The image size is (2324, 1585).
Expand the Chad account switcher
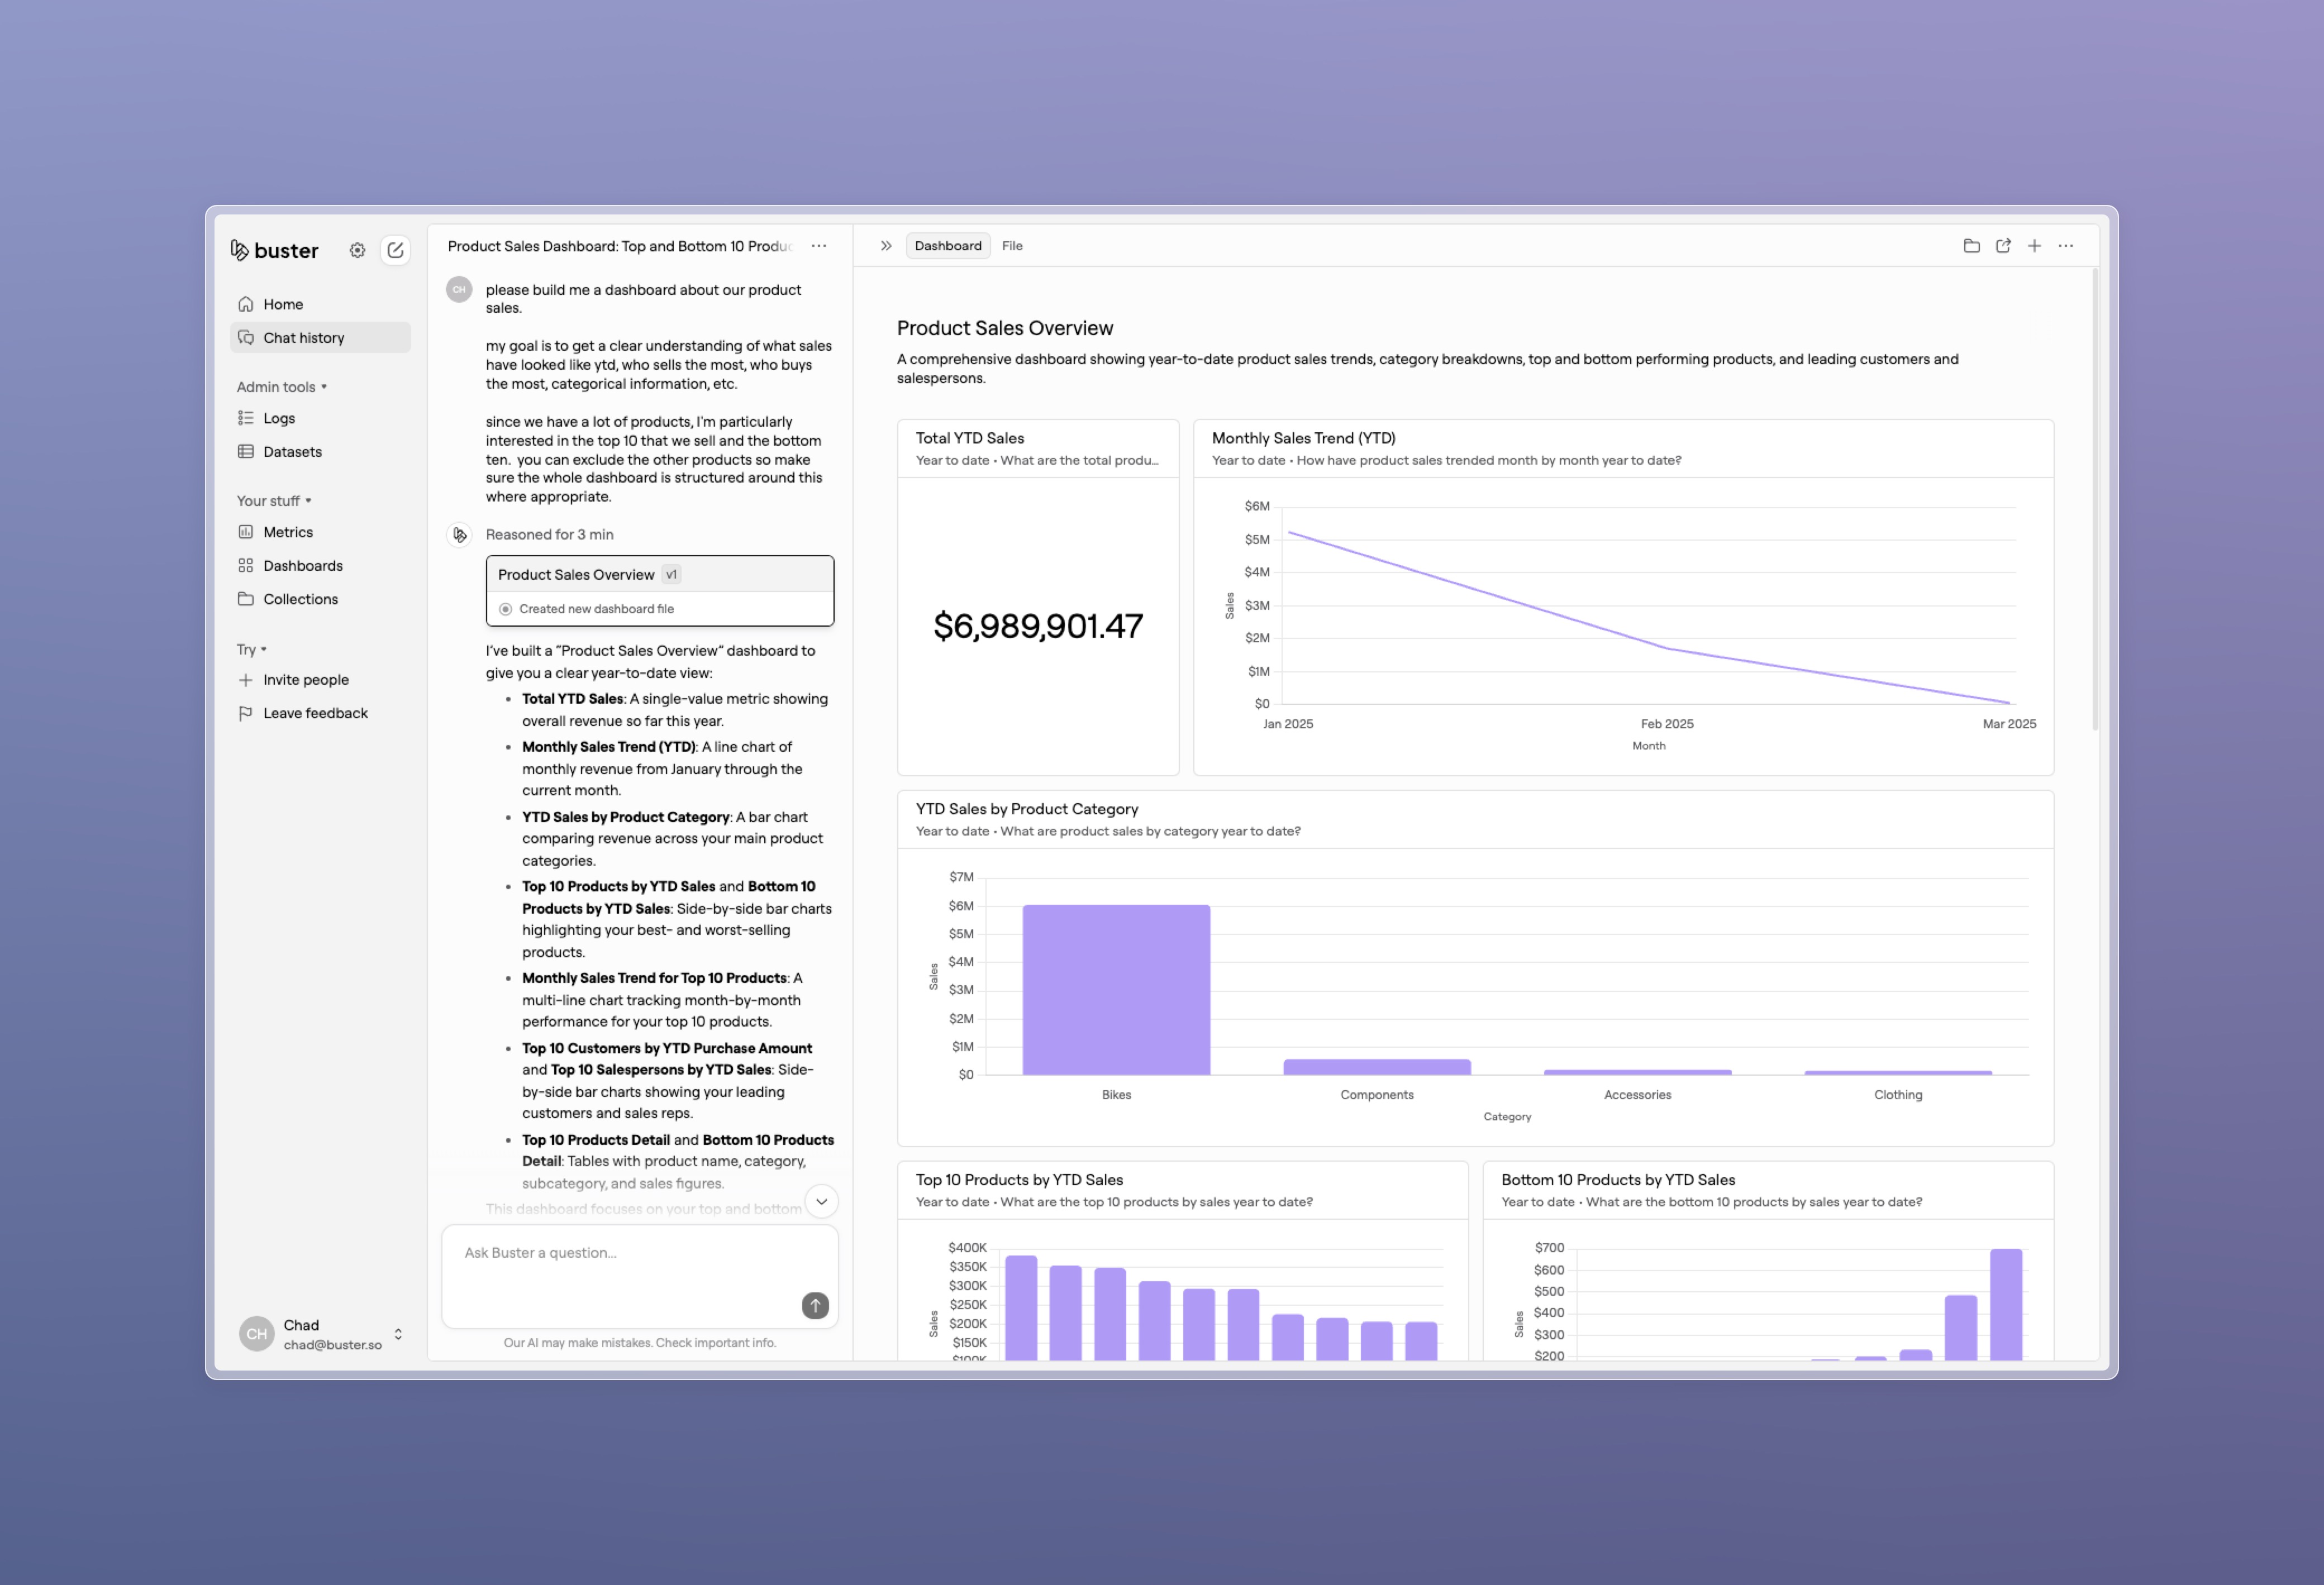(x=398, y=1334)
